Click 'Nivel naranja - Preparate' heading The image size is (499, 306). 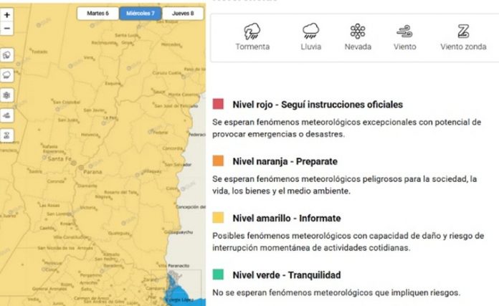pos(285,161)
